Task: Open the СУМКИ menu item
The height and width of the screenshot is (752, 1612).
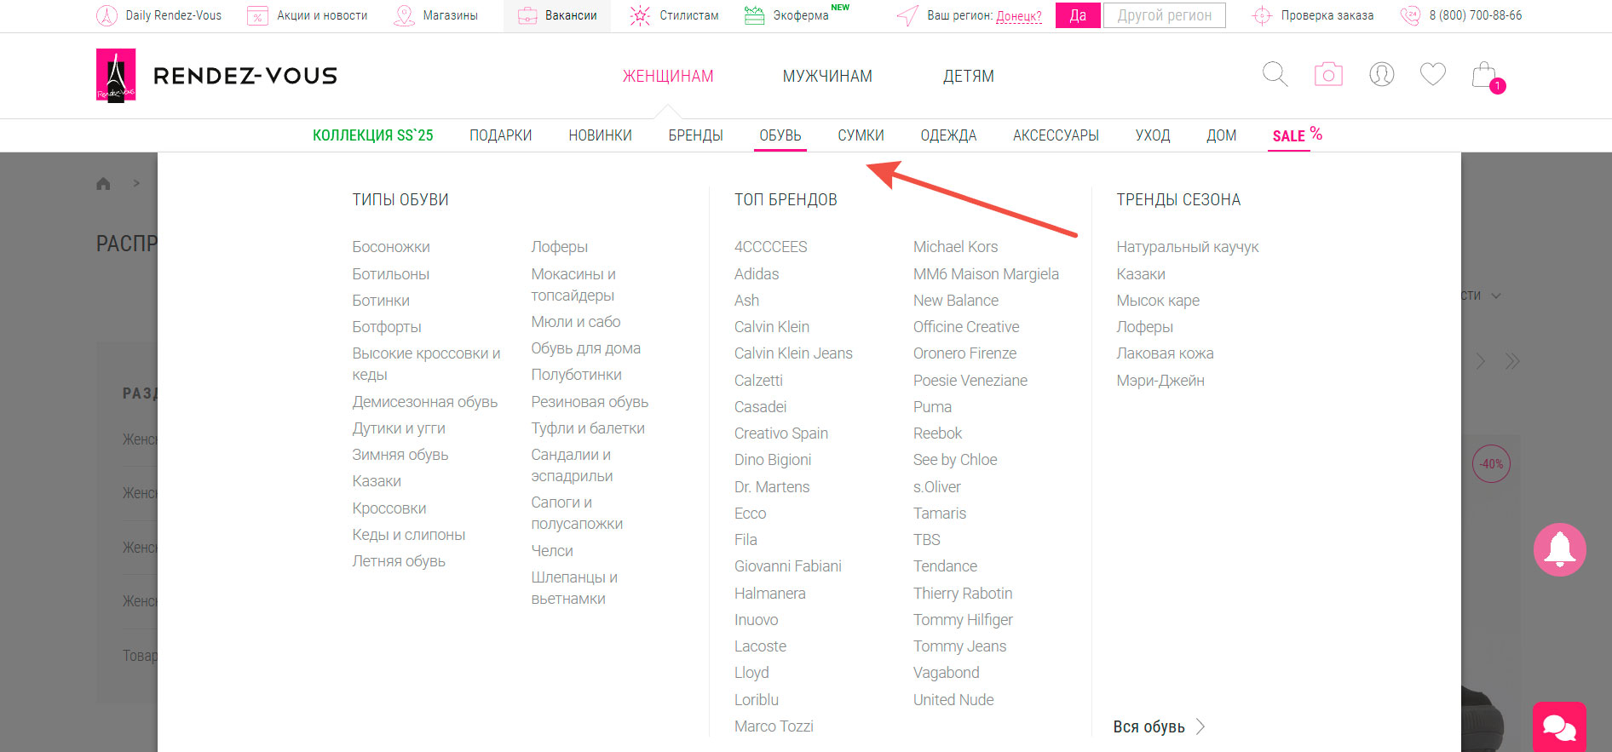Action: [x=861, y=135]
